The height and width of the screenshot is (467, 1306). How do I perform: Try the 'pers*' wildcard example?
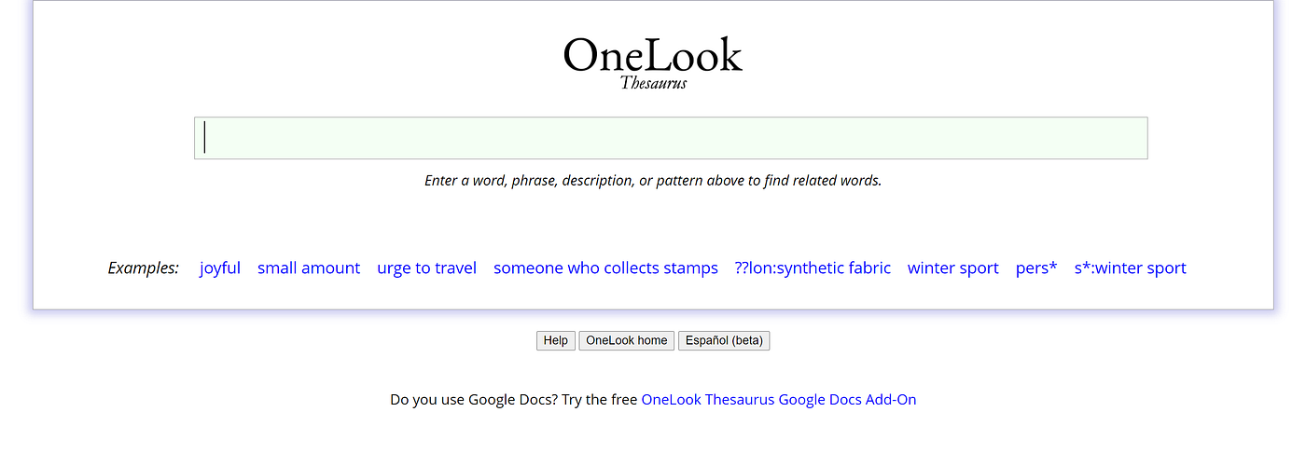tap(1036, 268)
